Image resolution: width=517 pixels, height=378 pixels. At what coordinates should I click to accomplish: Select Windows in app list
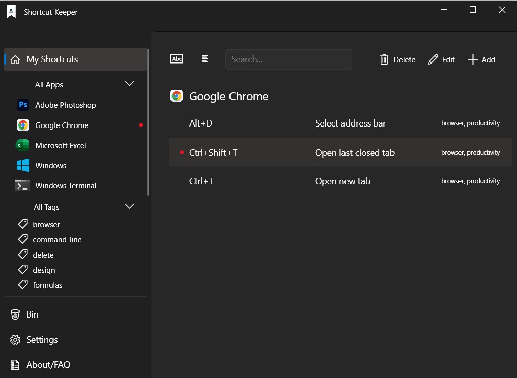point(51,165)
